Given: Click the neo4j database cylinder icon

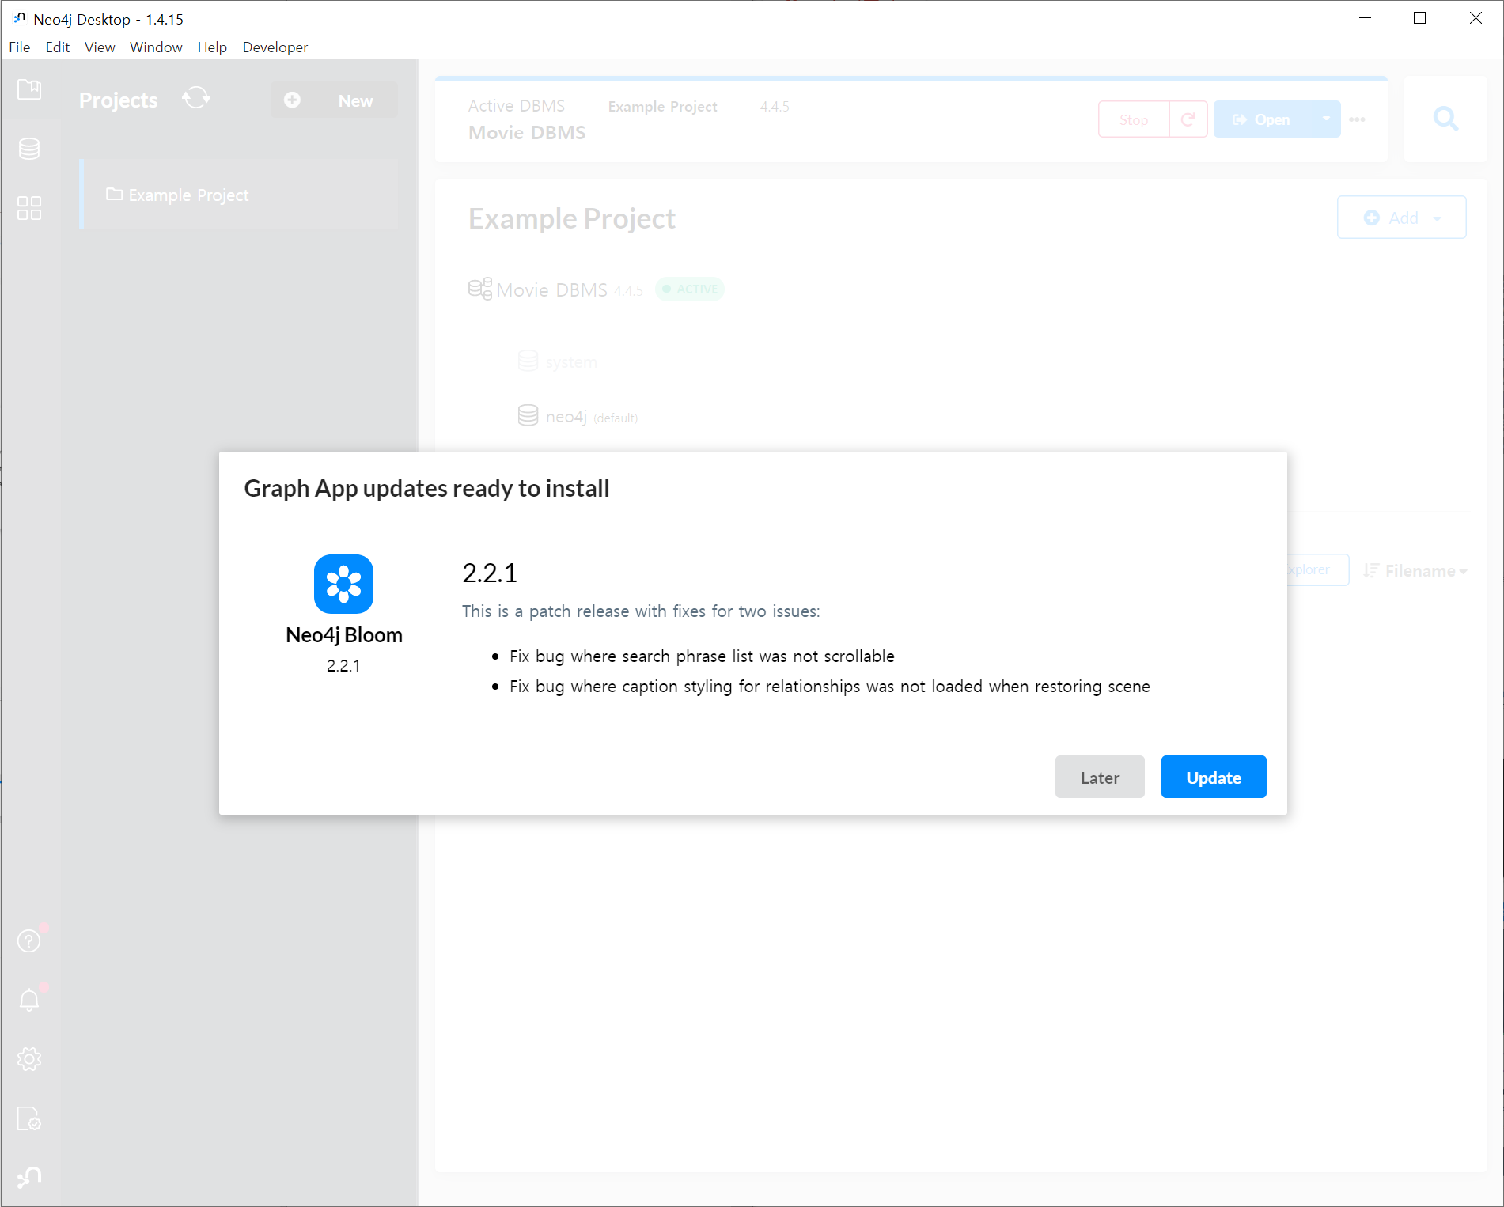Looking at the screenshot, I should click(528, 415).
